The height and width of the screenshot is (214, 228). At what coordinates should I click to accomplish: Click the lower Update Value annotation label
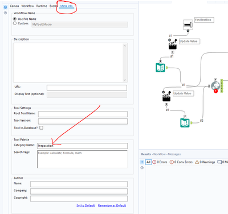184,93
